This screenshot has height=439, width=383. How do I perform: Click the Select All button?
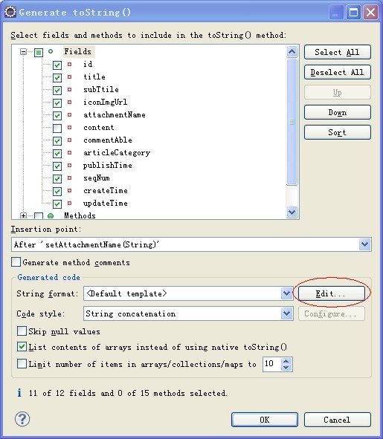[x=338, y=52]
